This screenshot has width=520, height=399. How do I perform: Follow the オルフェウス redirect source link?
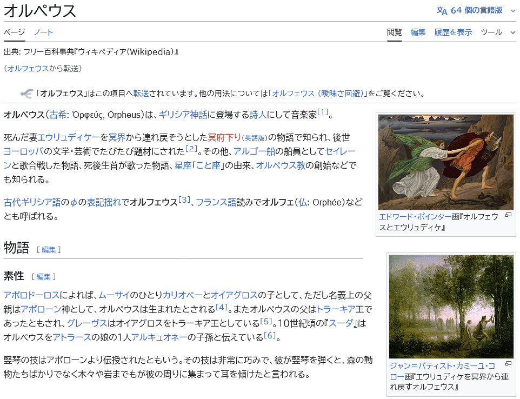tap(28, 68)
